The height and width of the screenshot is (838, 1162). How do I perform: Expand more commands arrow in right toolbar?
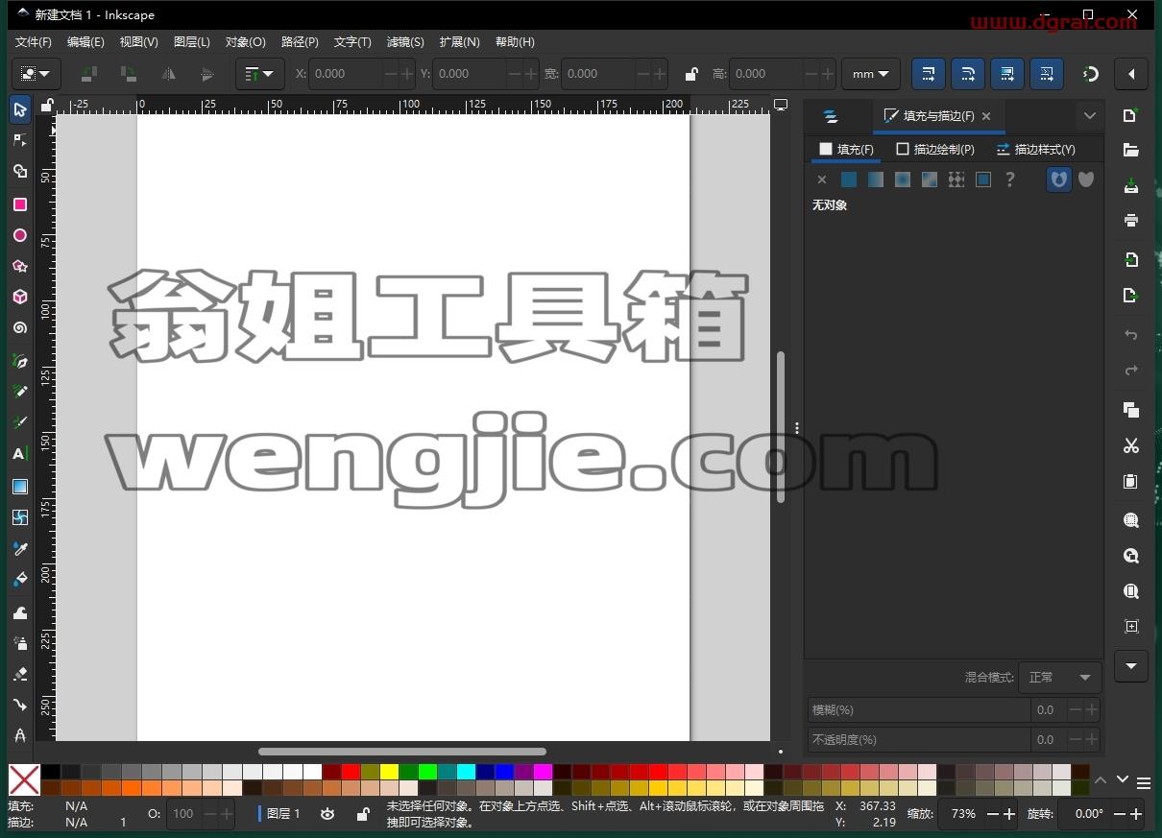pos(1130,666)
